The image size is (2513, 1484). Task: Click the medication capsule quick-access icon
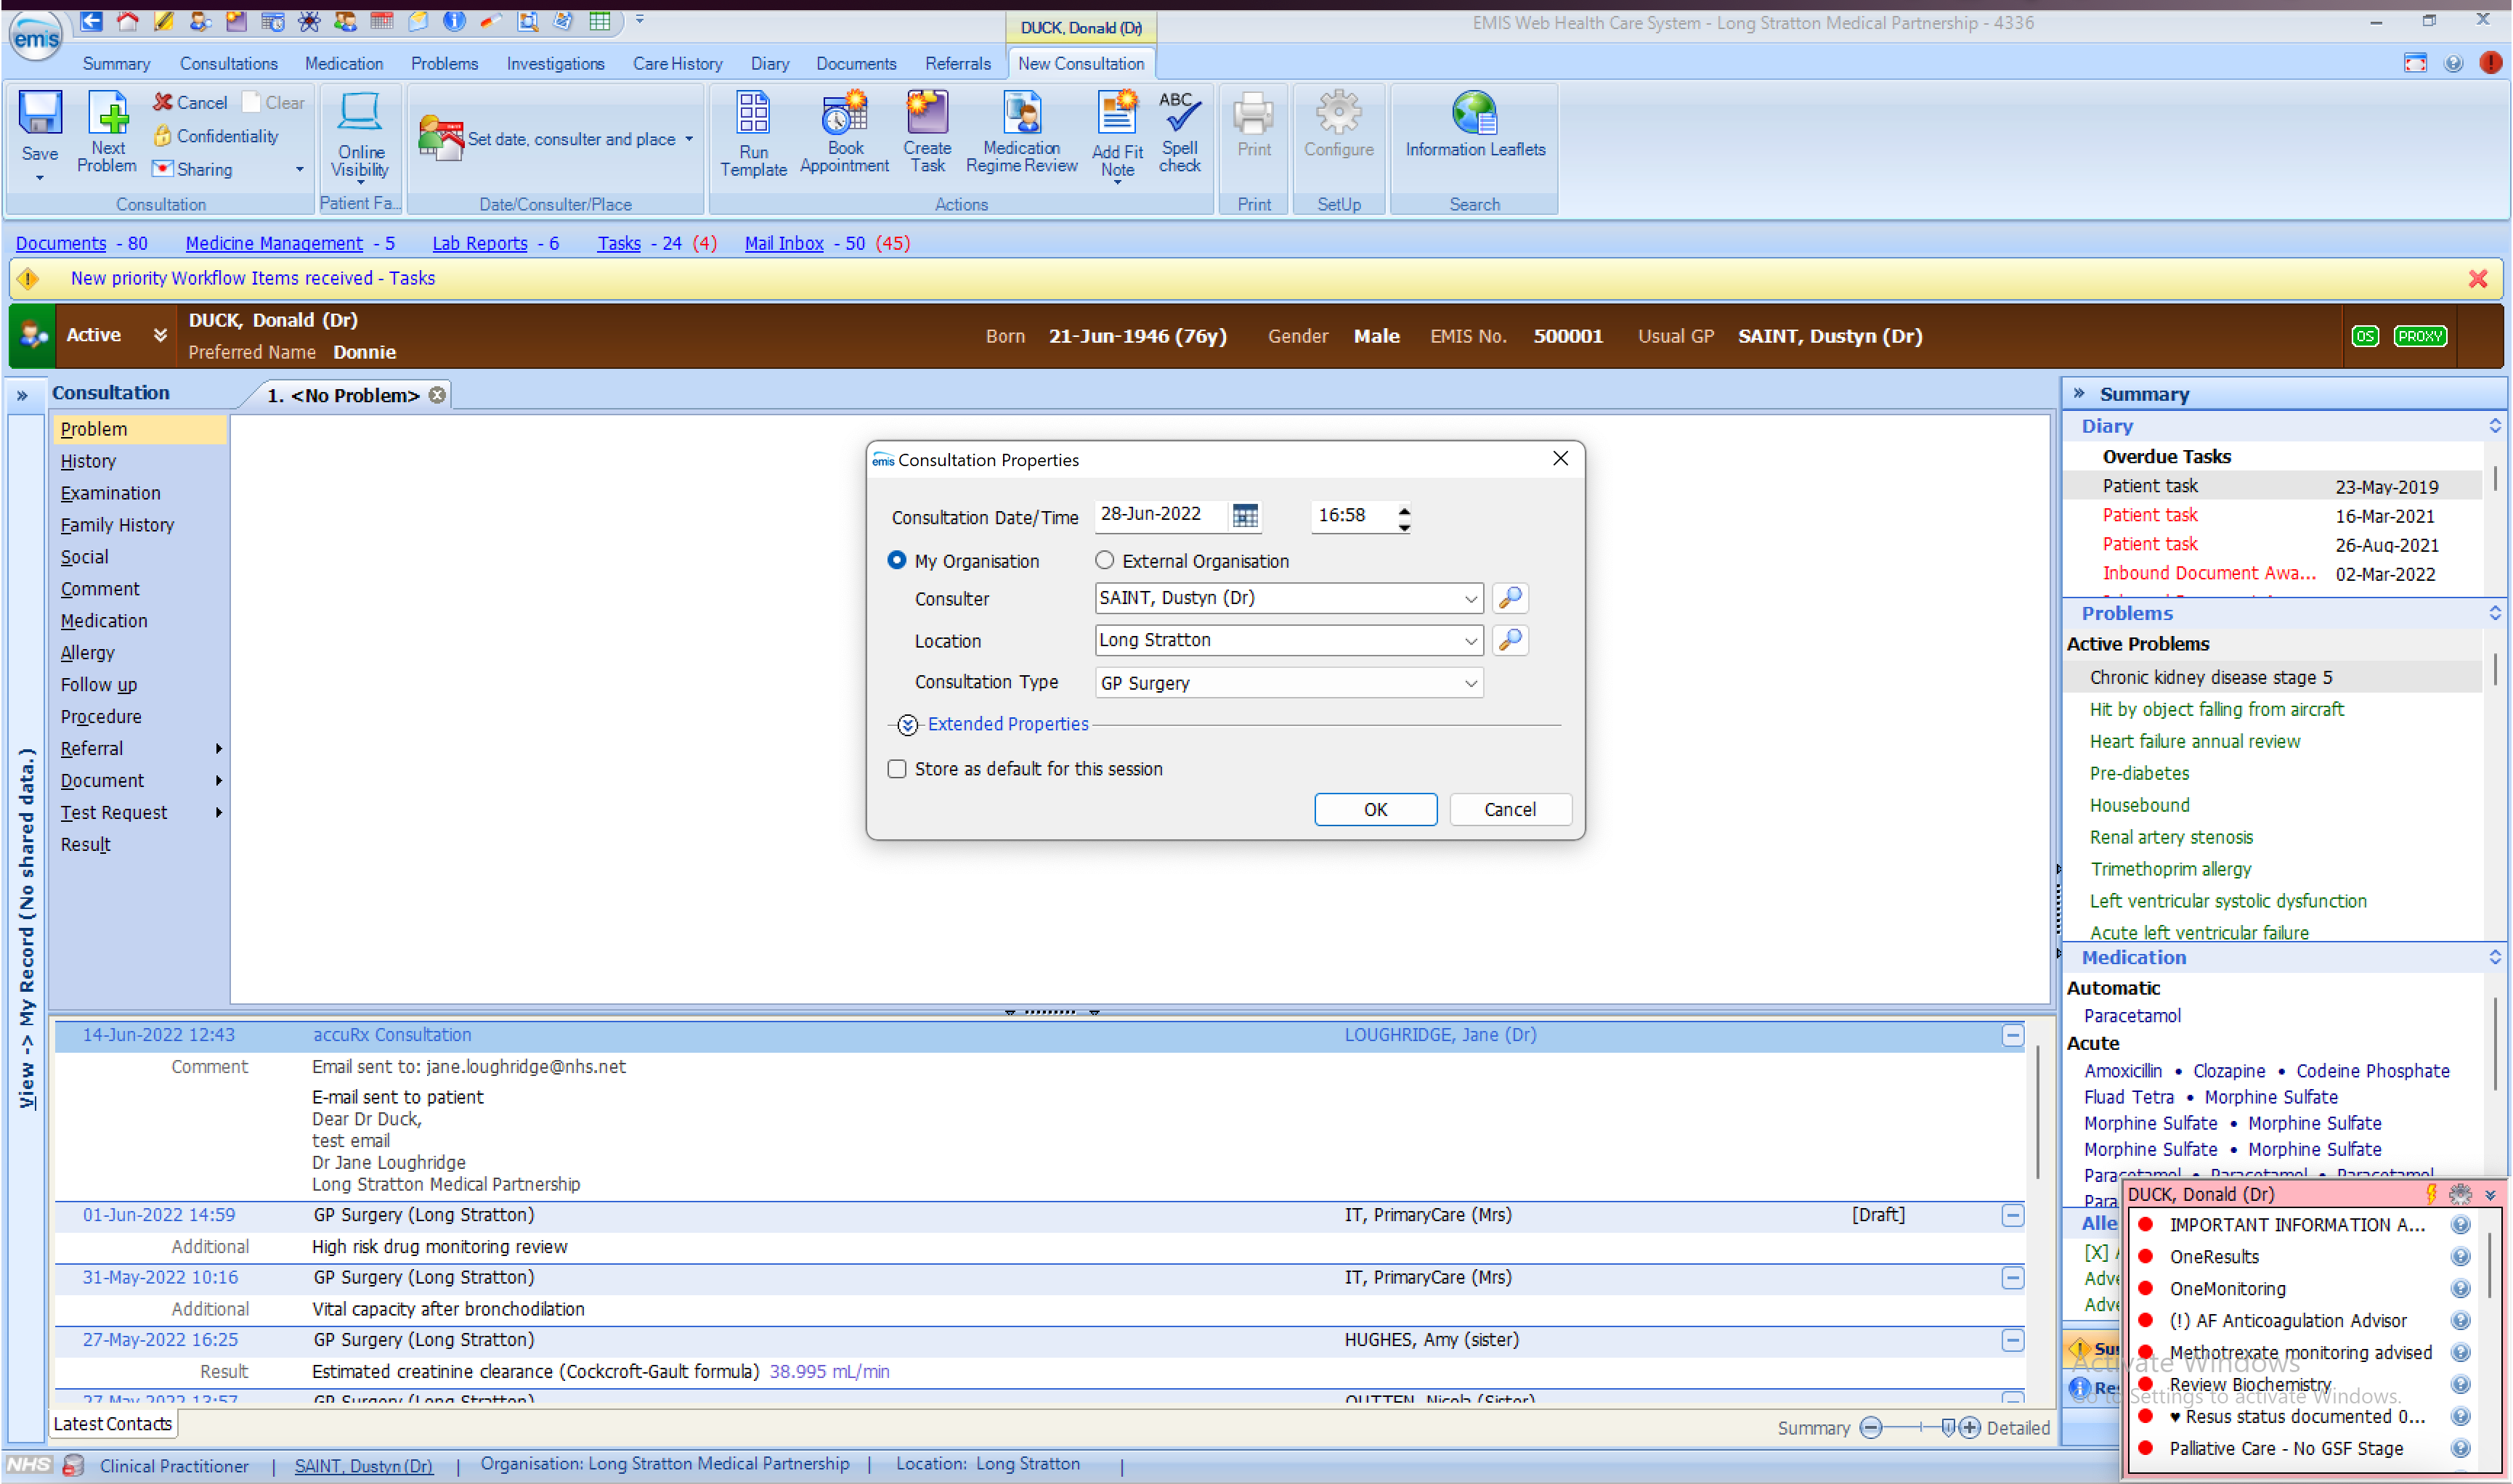[x=490, y=20]
